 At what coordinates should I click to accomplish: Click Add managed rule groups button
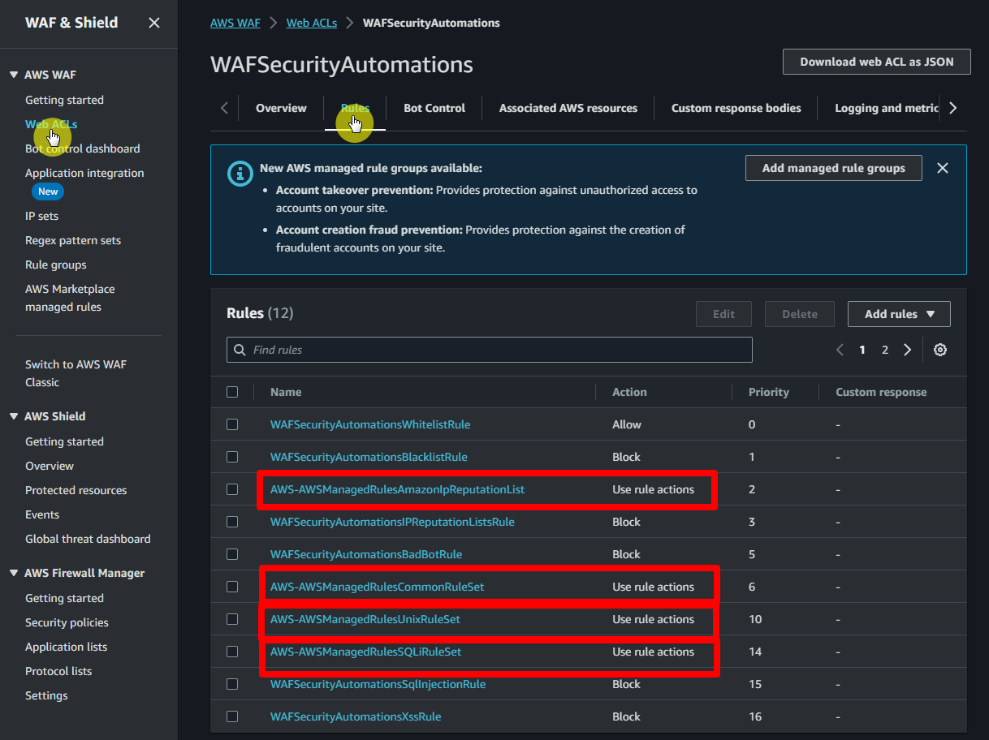pos(834,168)
